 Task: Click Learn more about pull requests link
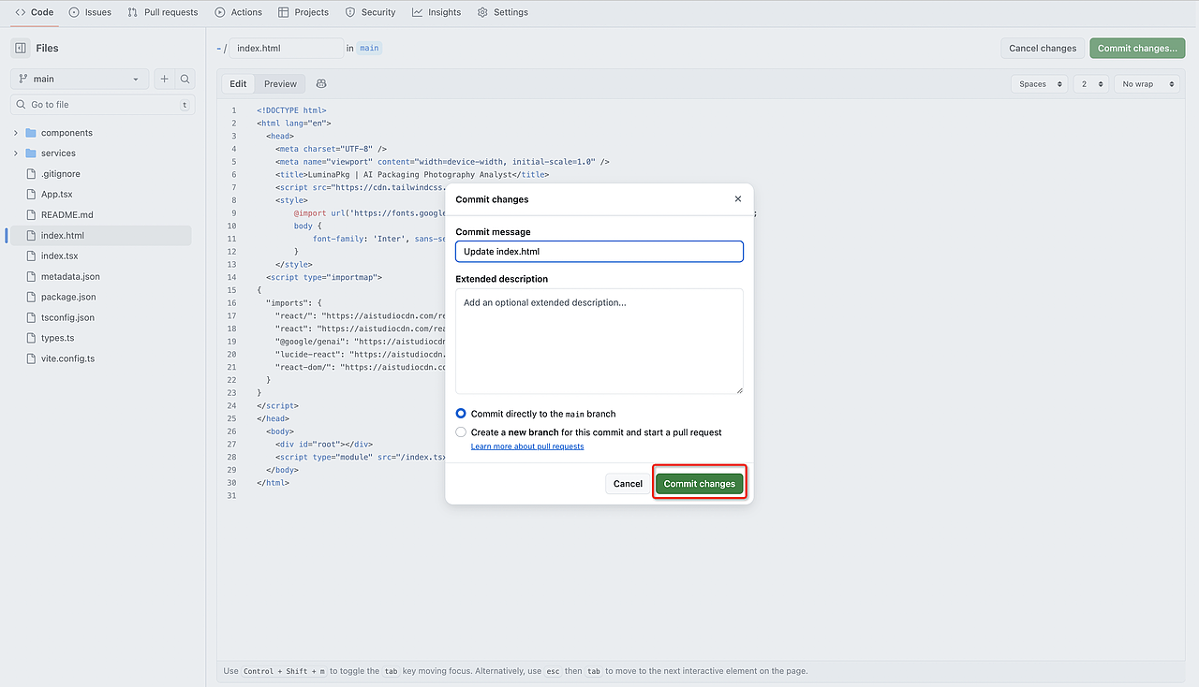[x=526, y=446]
